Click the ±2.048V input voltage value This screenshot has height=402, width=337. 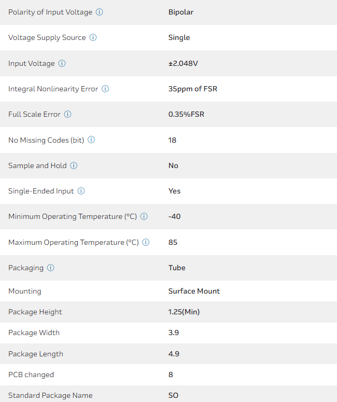183,63
